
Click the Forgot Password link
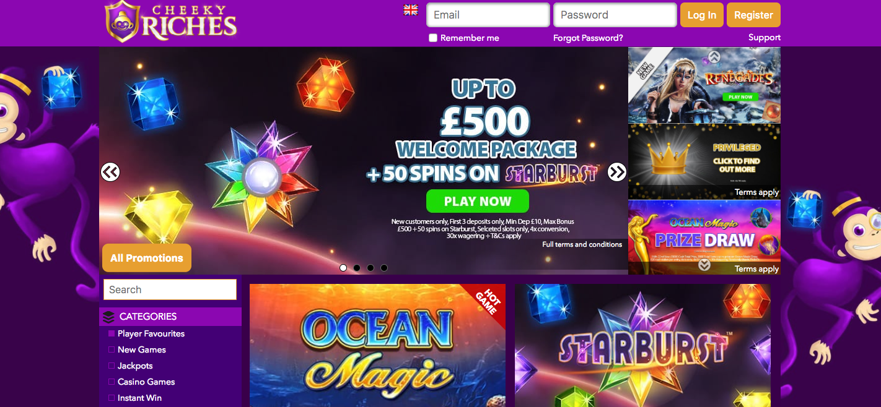tap(588, 38)
